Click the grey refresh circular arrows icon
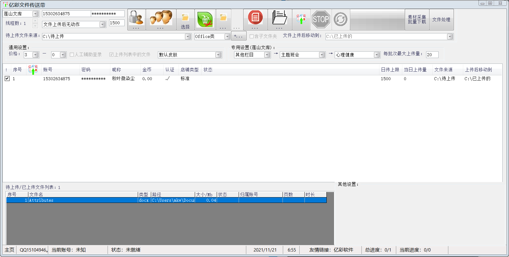Viewport: 509px width, 257px height. click(x=341, y=19)
